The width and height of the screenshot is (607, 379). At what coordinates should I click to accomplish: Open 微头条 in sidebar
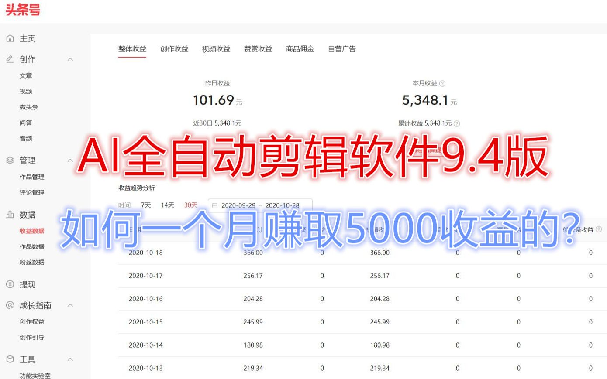point(29,107)
